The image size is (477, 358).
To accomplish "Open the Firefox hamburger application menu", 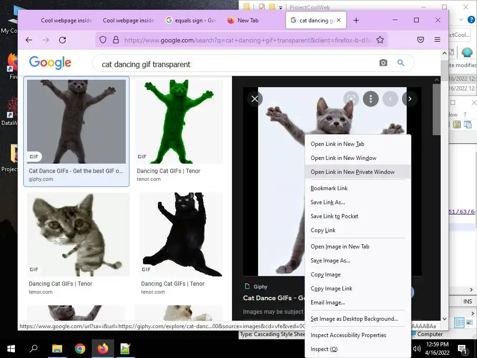I will click(x=437, y=40).
